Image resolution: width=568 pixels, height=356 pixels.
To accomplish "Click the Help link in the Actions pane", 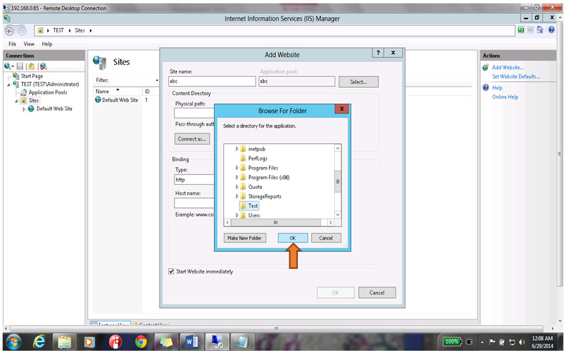I will point(497,88).
